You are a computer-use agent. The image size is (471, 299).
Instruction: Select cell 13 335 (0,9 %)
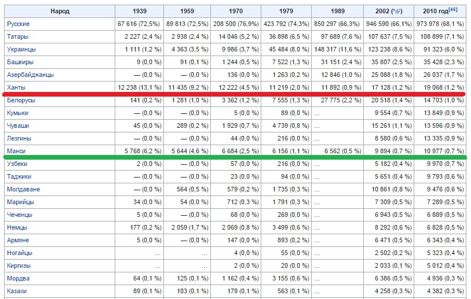[x=440, y=139]
